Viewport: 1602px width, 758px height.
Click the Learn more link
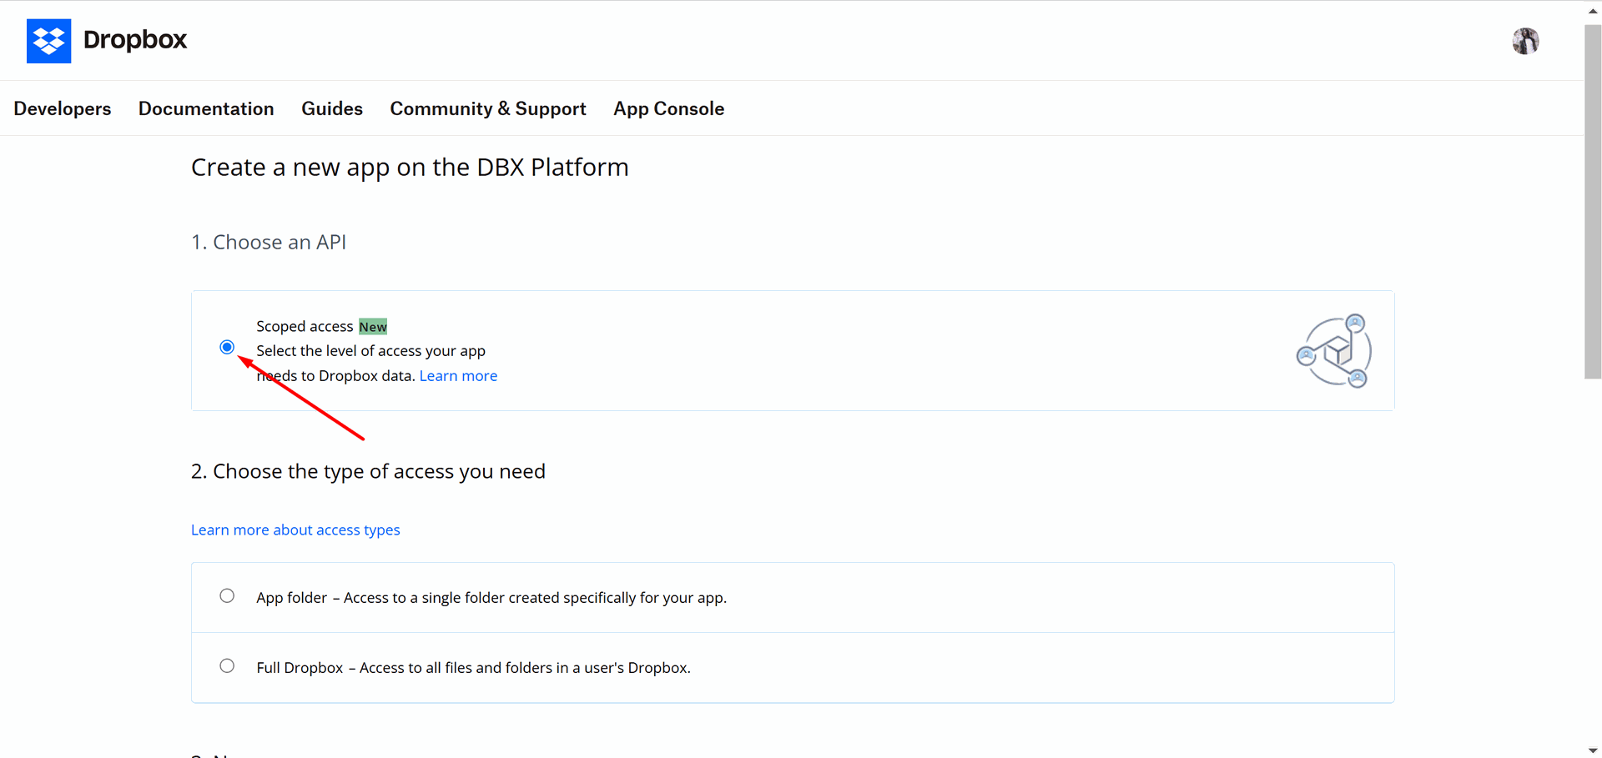coord(458,376)
